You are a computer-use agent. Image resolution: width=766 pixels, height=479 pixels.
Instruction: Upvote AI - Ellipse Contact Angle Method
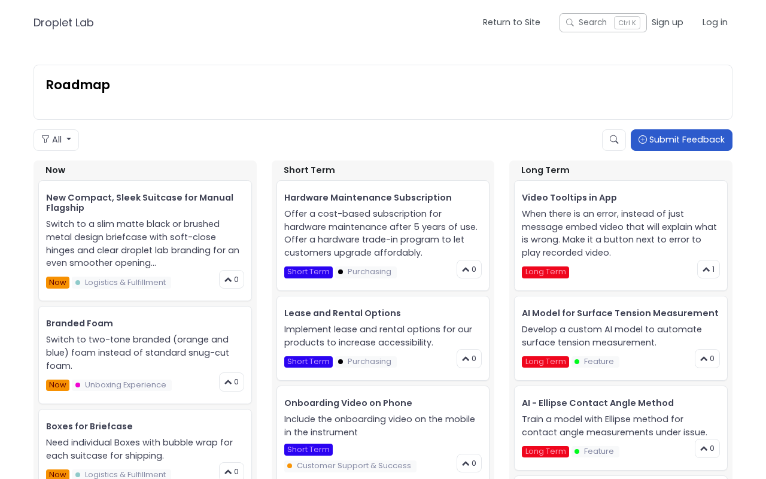pos(707,448)
